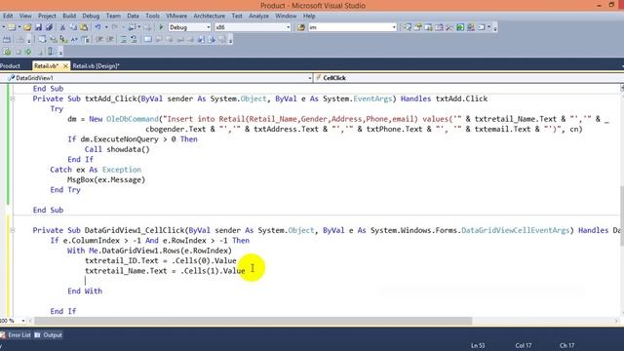Open the View menu
The image size is (624, 351).
click(x=25, y=16)
